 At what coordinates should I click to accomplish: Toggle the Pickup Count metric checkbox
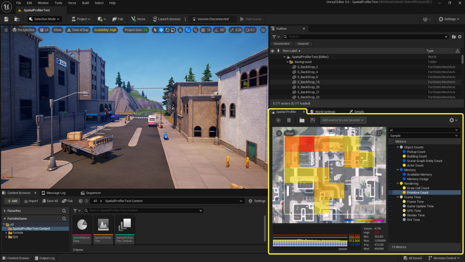click(x=391, y=152)
